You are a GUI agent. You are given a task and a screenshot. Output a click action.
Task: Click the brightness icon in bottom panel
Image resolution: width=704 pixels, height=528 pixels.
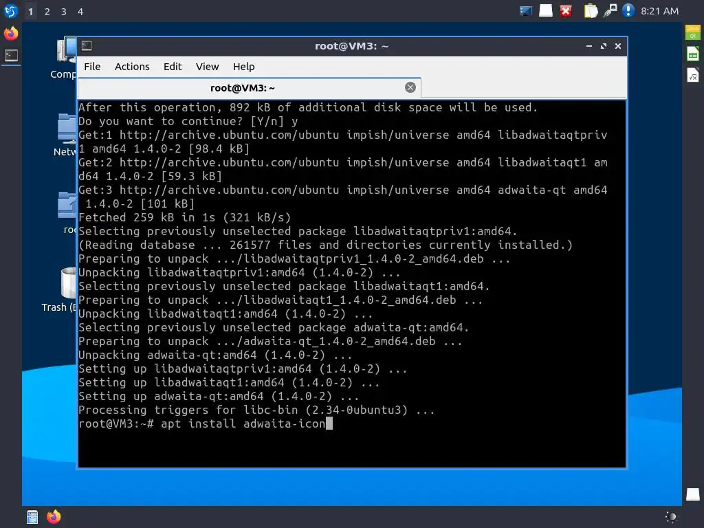tap(671, 517)
